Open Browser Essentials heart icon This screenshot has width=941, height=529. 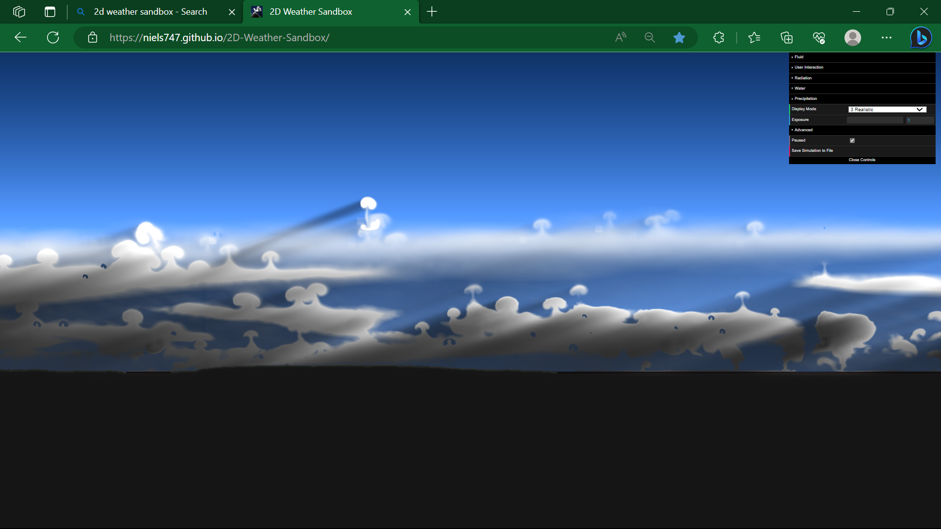819,37
